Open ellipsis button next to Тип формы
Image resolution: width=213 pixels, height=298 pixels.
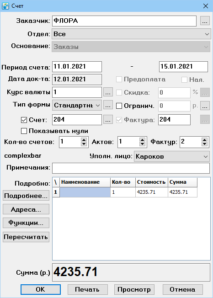pos(108,105)
